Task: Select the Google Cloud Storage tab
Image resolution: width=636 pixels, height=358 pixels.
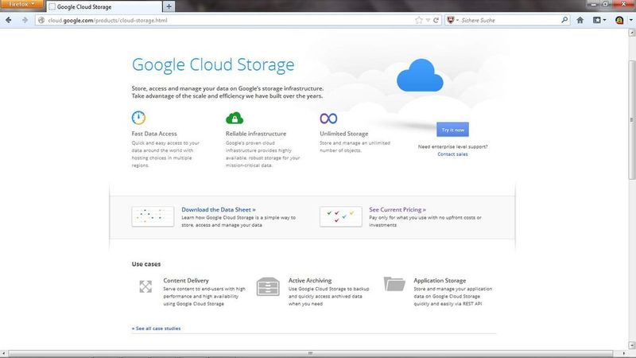Action: 104,7
